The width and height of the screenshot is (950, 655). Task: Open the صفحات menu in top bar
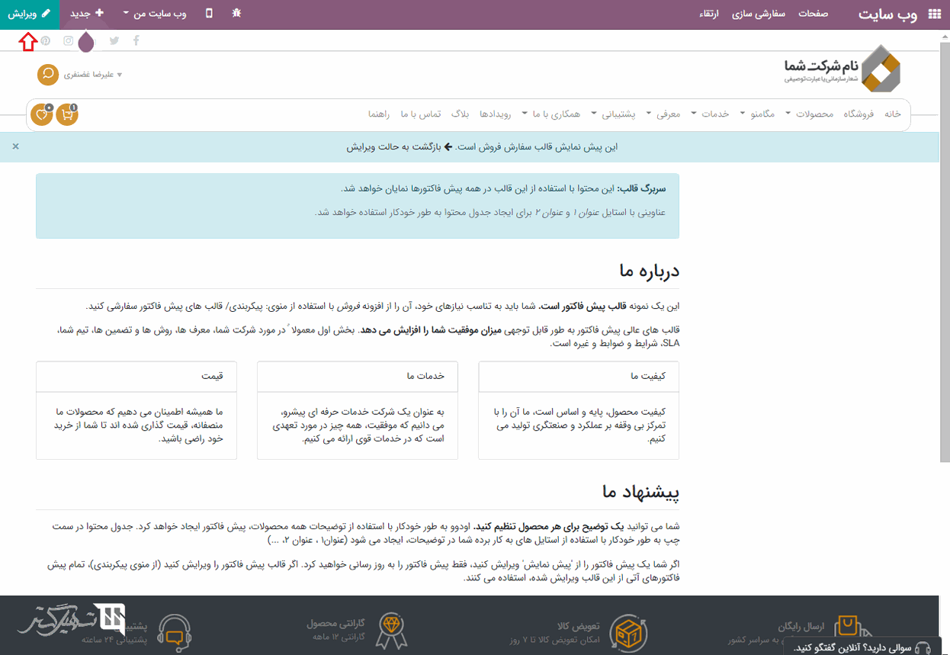pyautogui.click(x=814, y=14)
